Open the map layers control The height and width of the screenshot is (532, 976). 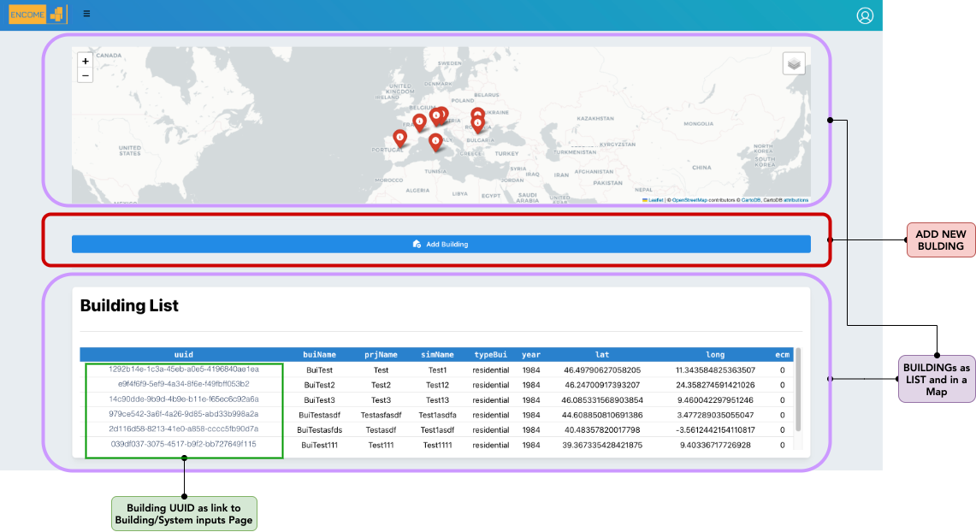[x=794, y=63]
